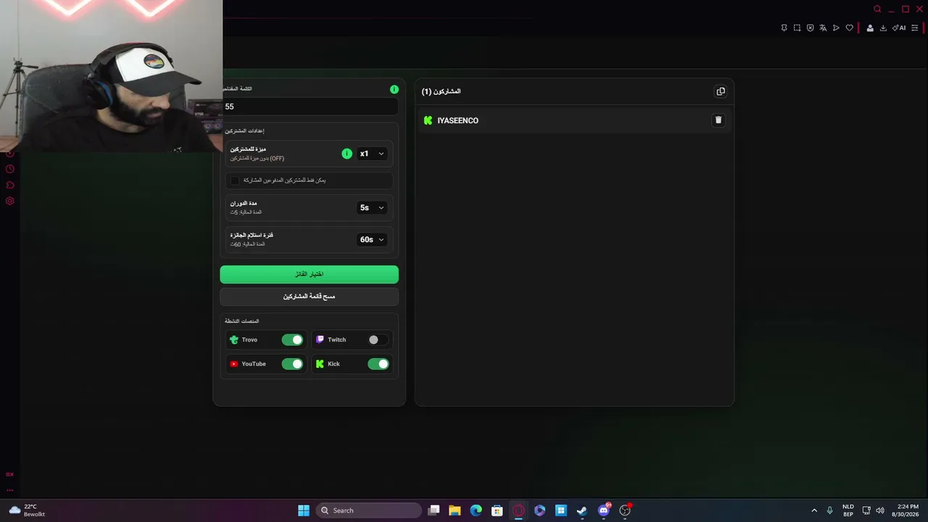Open Microsoft Store from the taskbar

[497, 510]
